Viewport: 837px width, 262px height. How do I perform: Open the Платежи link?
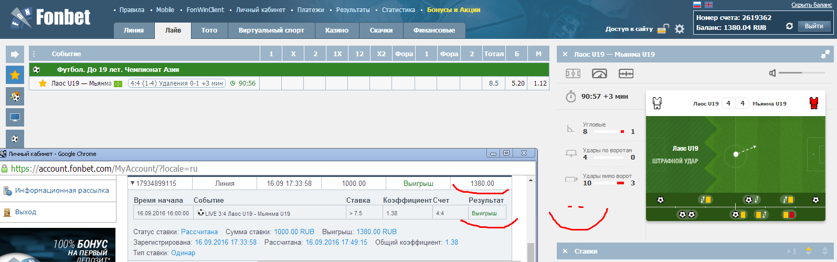click(311, 10)
